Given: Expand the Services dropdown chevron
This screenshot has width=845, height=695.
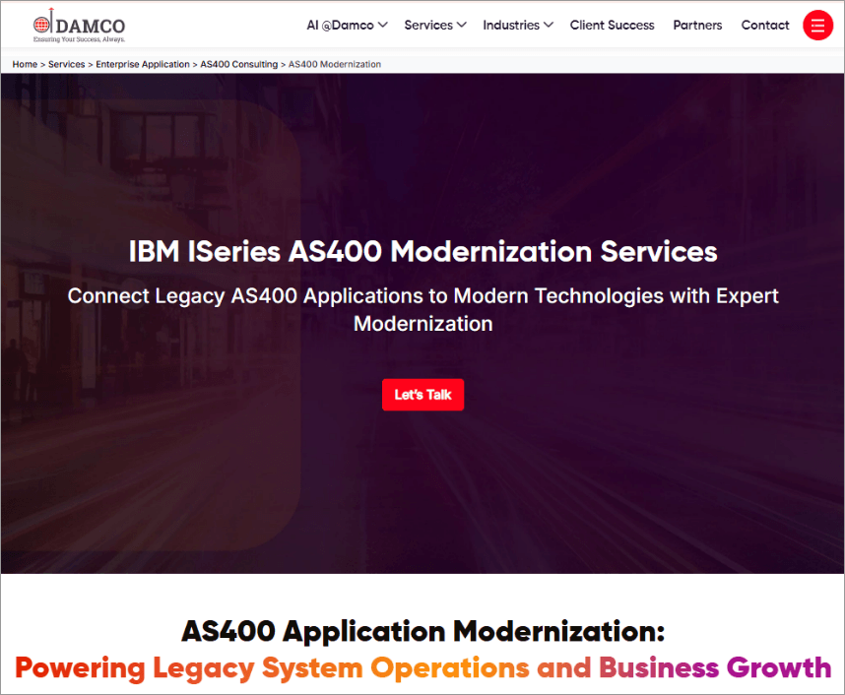Looking at the screenshot, I should 461,25.
